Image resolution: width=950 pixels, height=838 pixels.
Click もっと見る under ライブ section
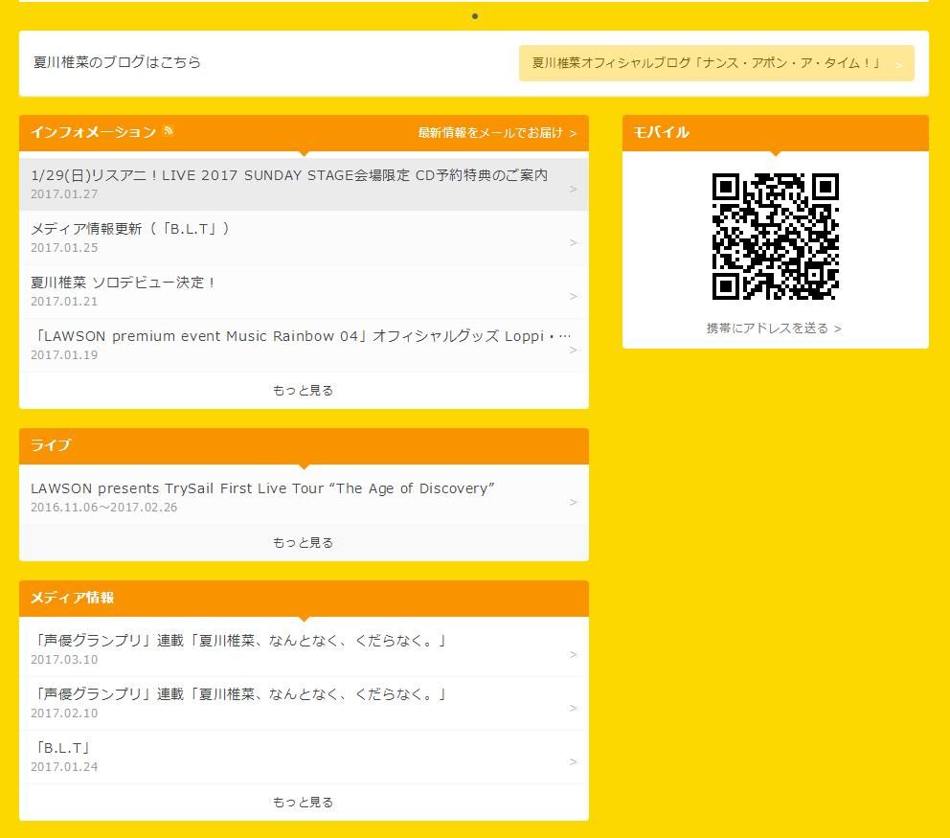click(303, 542)
